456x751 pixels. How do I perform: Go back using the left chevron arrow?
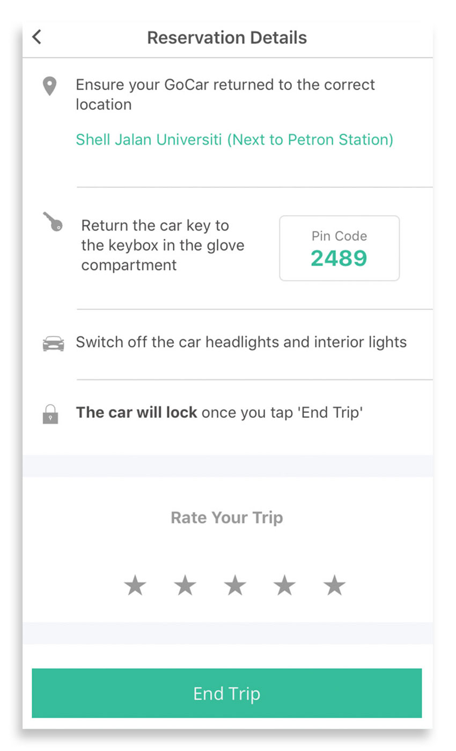pos(36,37)
